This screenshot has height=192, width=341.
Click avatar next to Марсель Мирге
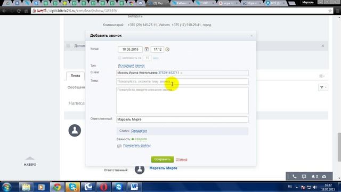[140, 169]
